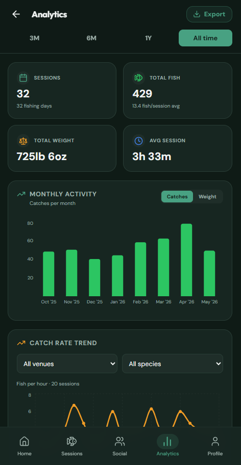This screenshot has height=465, width=241.
Task: Click the Analytics page title
Action: pos(49,14)
